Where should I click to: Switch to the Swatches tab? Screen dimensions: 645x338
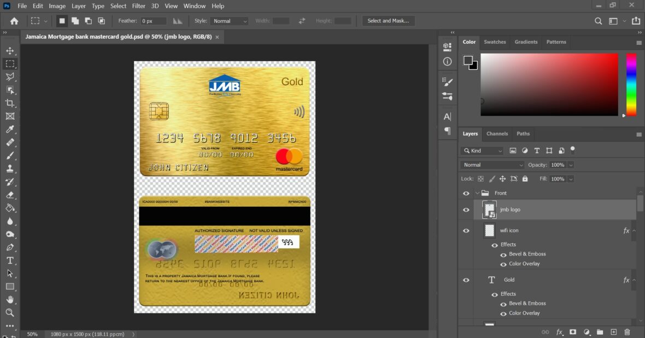495,42
